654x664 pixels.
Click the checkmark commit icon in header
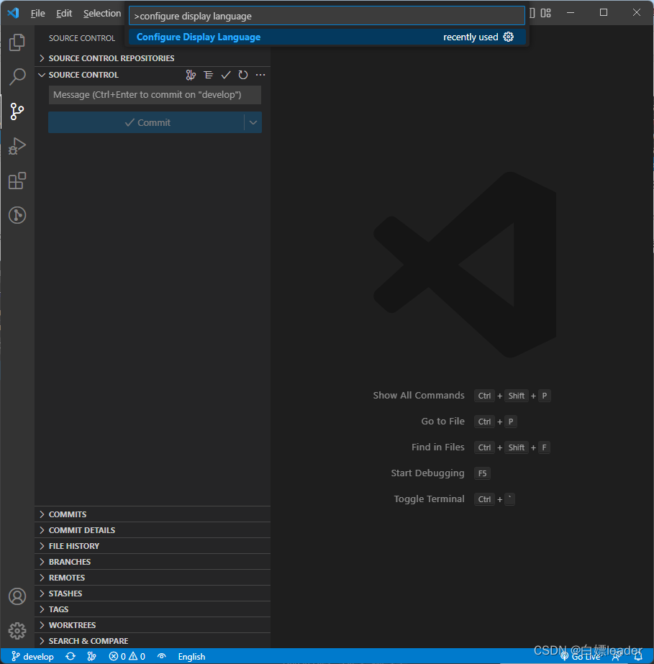pyautogui.click(x=226, y=75)
